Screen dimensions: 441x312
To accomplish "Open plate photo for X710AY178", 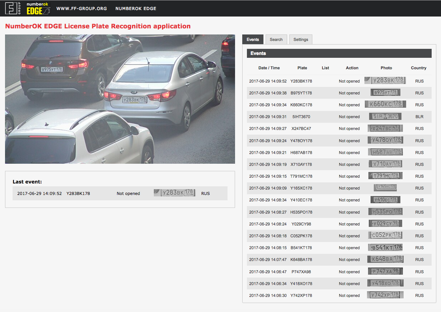I will [385, 164].
